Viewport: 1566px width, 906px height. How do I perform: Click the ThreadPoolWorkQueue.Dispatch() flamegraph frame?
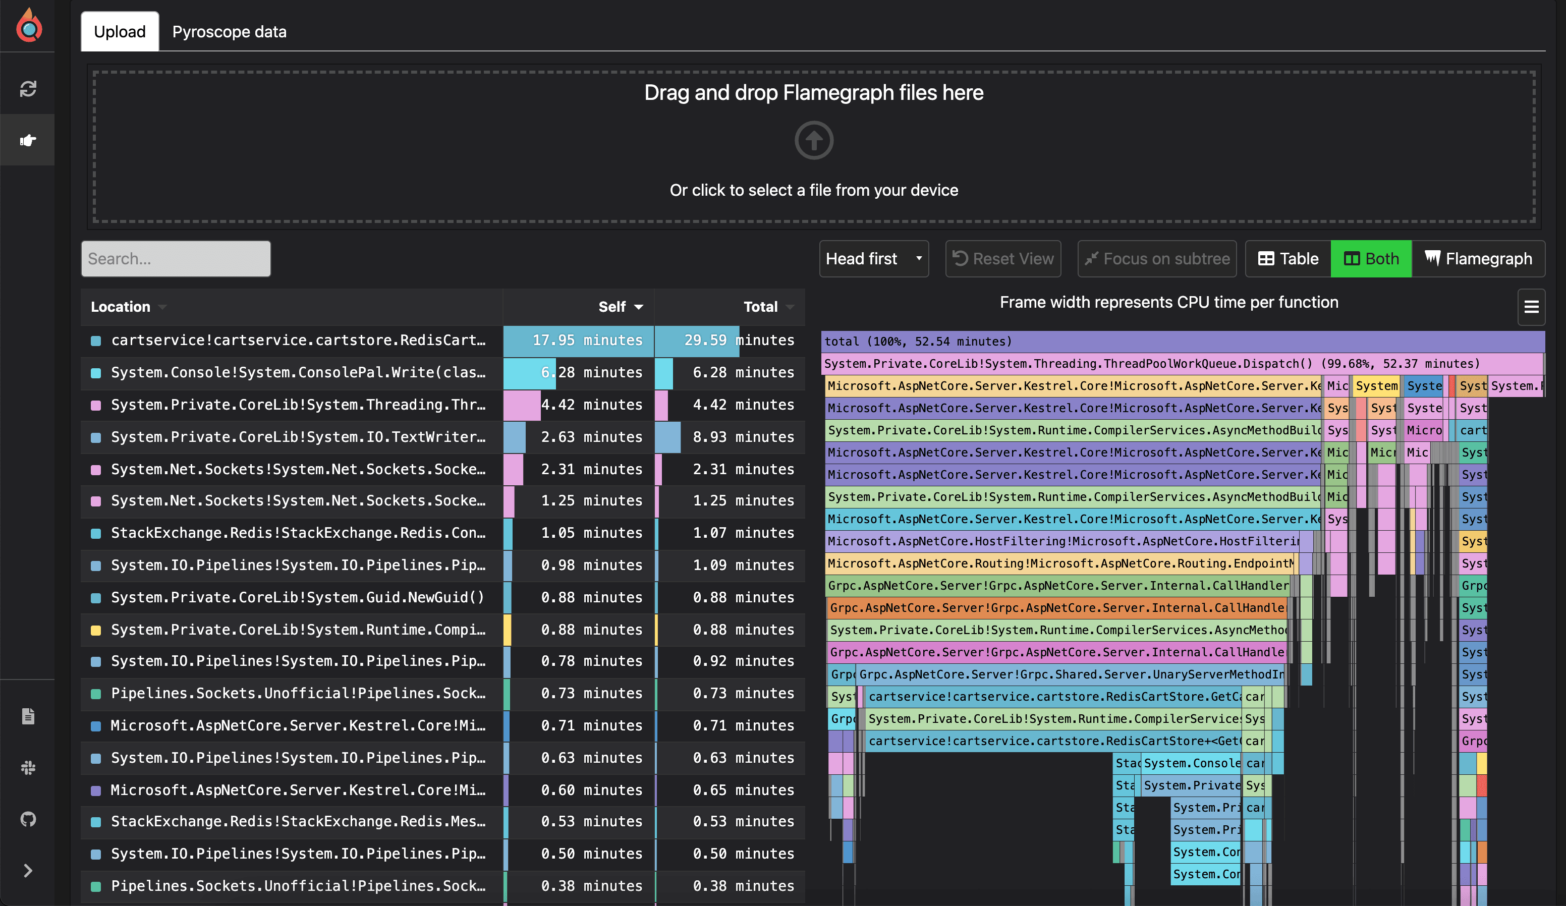click(x=1182, y=364)
